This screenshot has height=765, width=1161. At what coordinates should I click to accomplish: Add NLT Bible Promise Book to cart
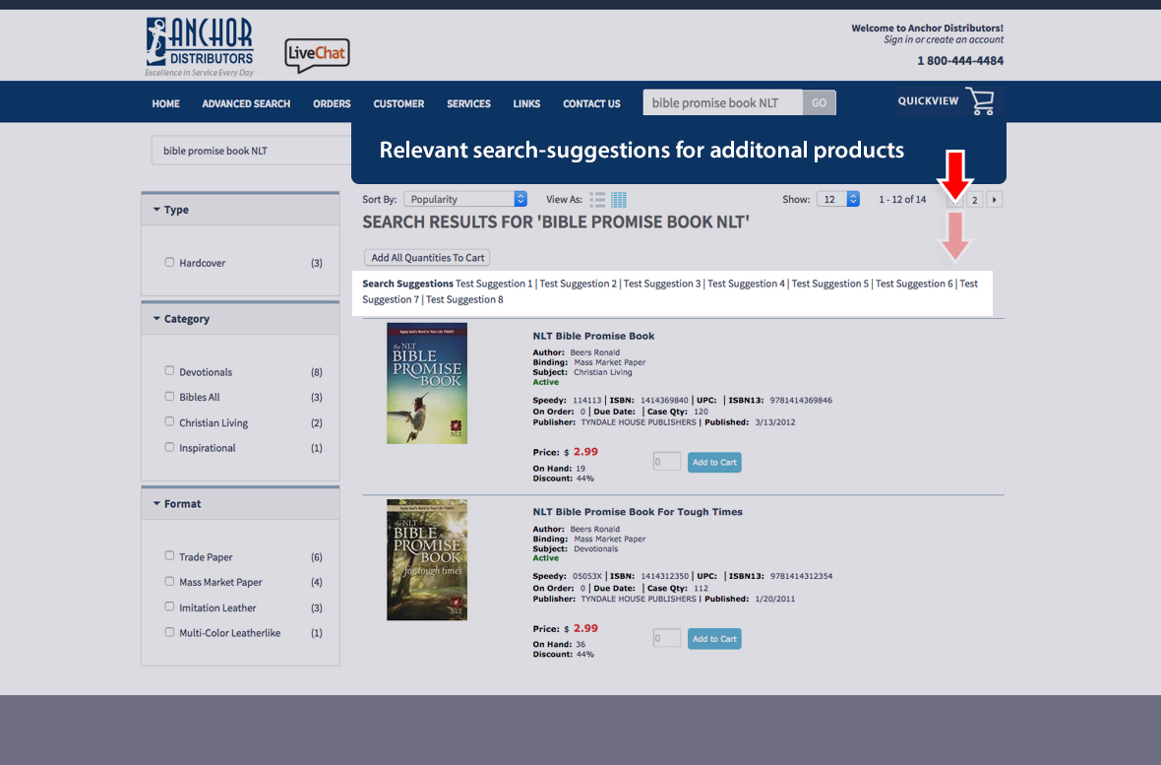pyautogui.click(x=714, y=463)
